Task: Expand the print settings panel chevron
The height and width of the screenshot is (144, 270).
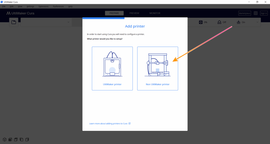Action: pyautogui.click(x=257, y=22)
